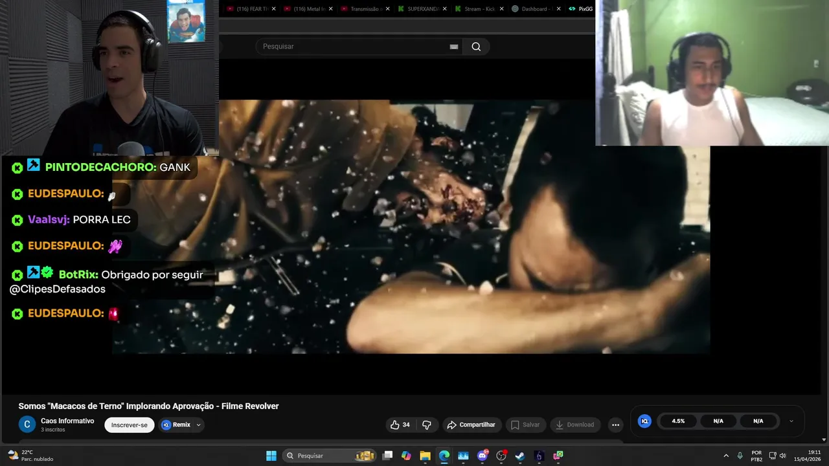829x466 pixels.
Task: Open the Caos Informativo channel link
Action: pyautogui.click(x=67, y=421)
